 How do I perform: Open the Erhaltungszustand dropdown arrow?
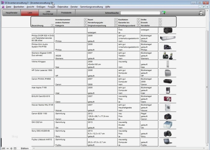(138, 25)
